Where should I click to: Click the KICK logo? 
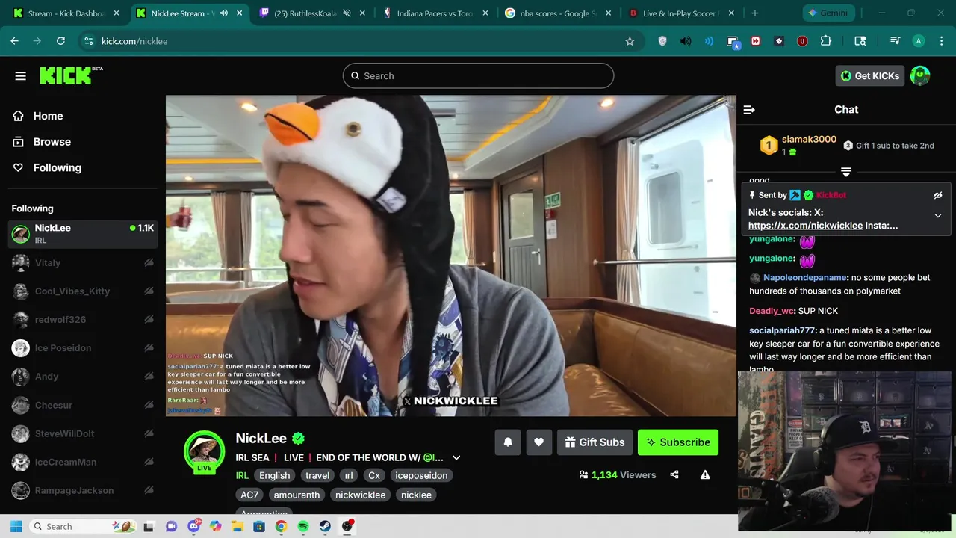tap(70, 75)
